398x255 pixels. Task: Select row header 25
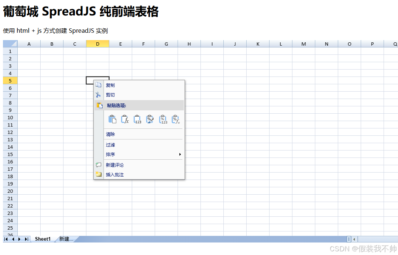(10, 228)
